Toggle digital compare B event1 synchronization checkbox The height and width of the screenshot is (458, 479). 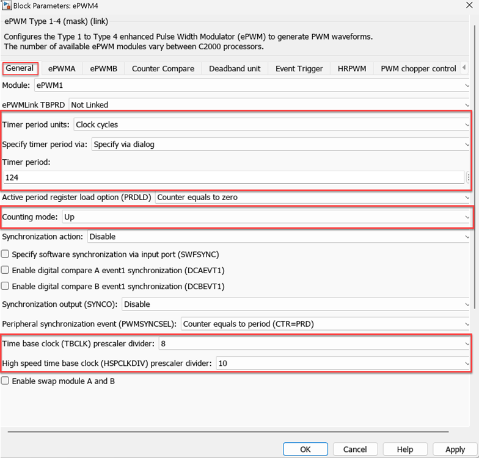pos(5,286)
